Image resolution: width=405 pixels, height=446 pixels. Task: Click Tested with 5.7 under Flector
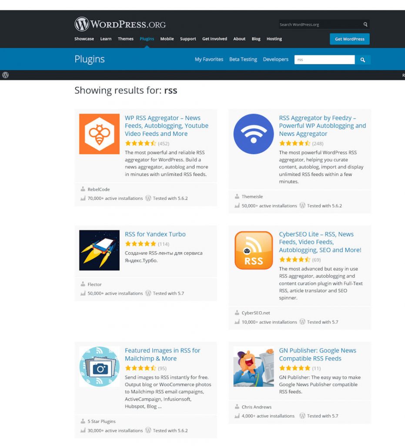168,293
